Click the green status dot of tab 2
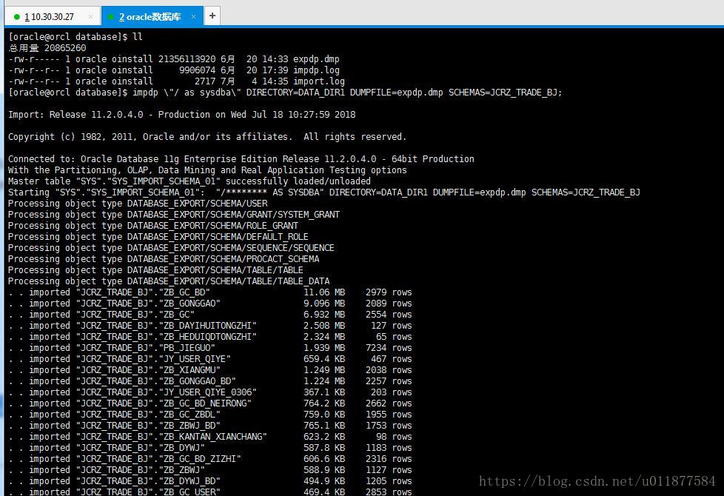This screenshot has width=724, height=496. click(x=111, y=17)
